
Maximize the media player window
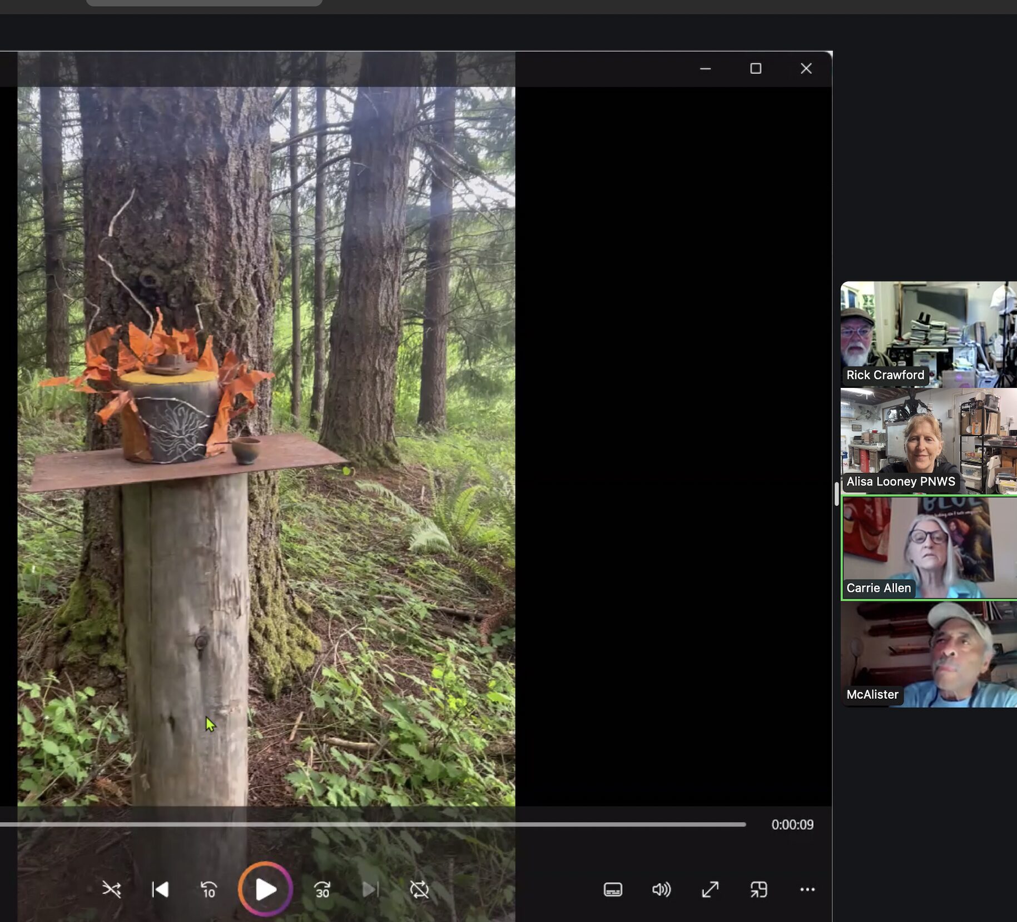click(x=756, y=68)
